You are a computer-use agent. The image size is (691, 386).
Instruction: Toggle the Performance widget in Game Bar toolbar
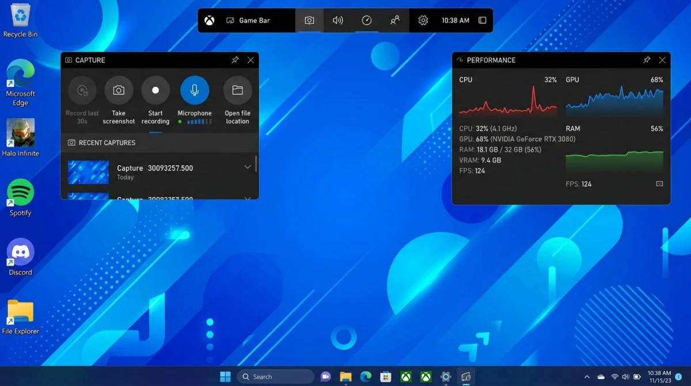366,20
